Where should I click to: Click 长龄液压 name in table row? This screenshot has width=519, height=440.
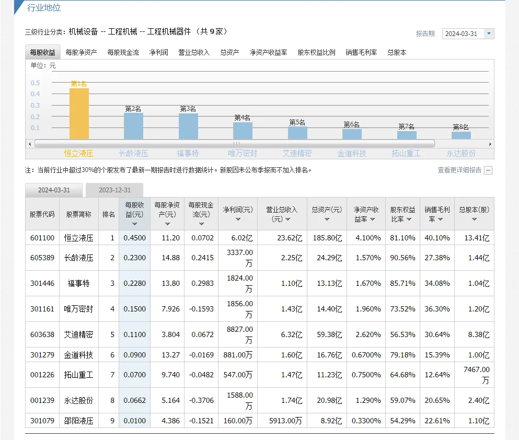pos(79,258)
